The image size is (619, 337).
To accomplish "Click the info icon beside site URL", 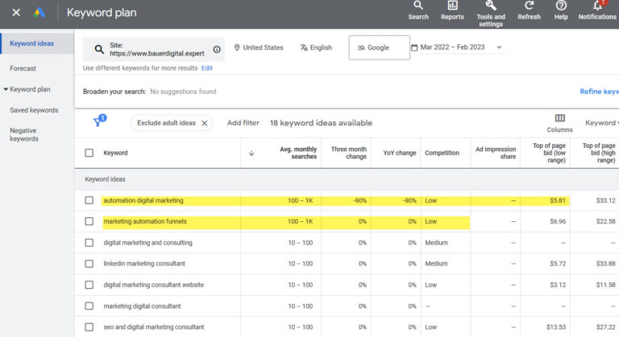I will [x=217, y=49].
